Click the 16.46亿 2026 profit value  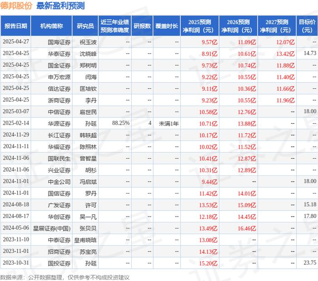click(x=247, y=228)
